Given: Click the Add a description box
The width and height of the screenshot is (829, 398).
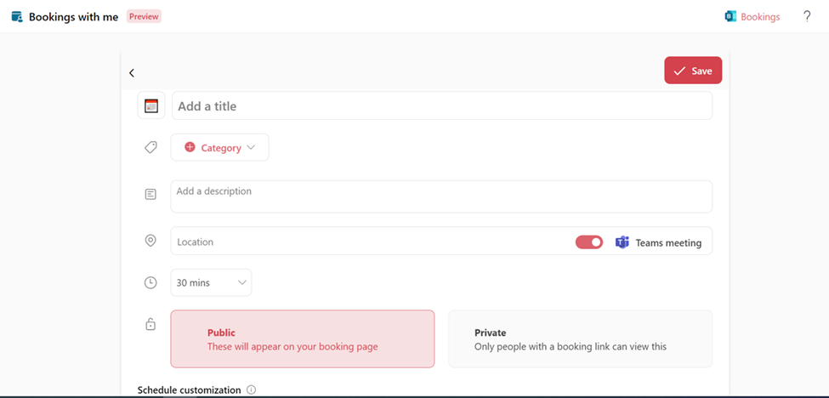Looking at the screenshot, I should tap(441, 196).
